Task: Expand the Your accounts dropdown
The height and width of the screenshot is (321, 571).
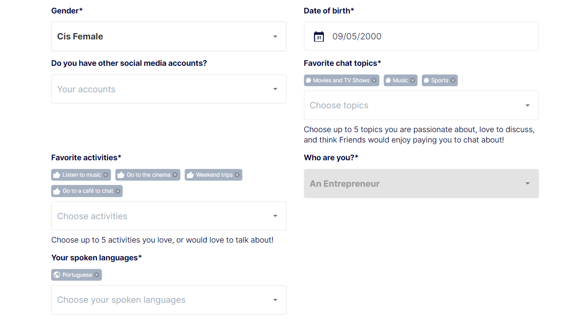Action: [169, 89]
